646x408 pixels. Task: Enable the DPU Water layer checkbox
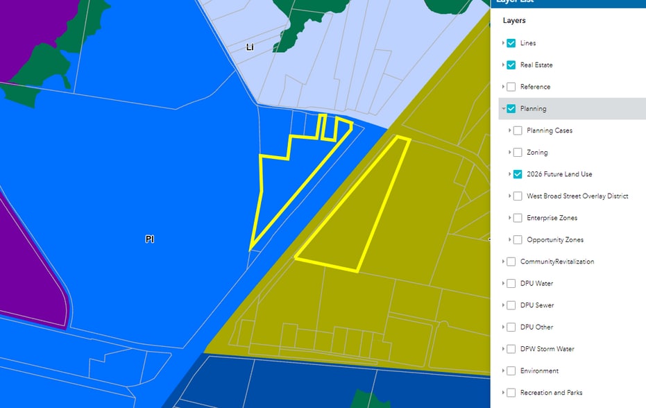[x=511, y=284]
